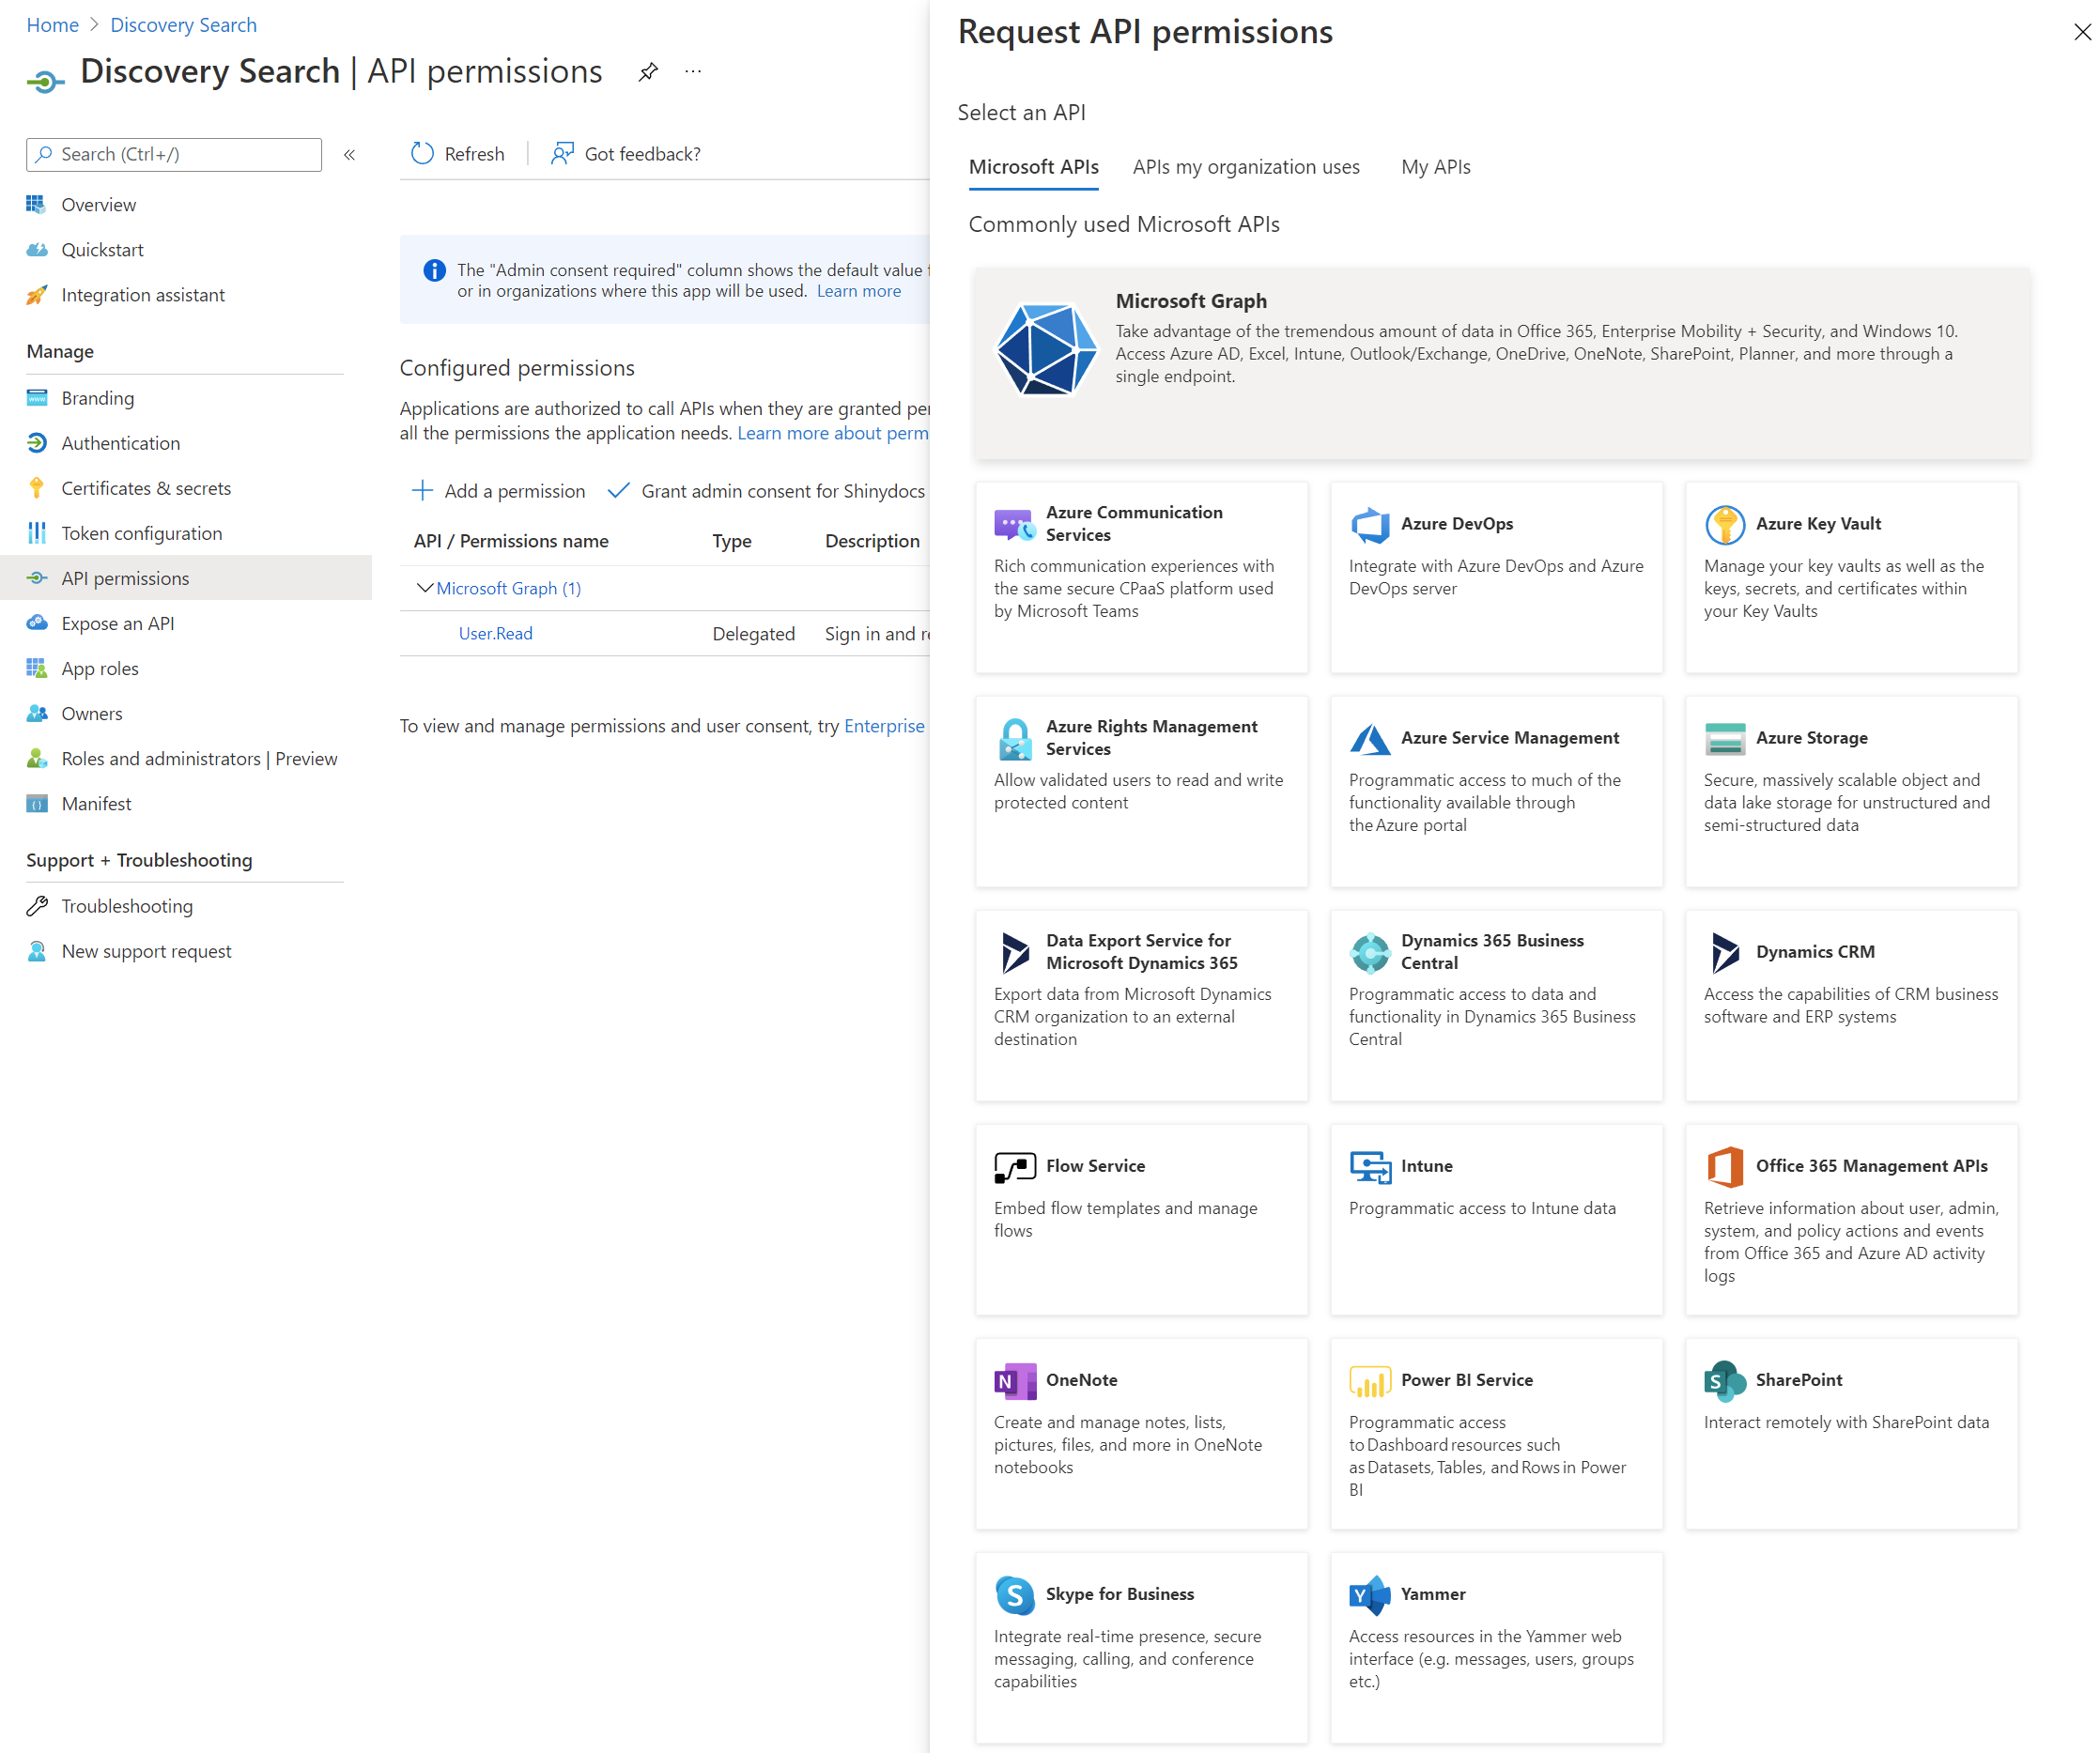2100x1753 pixels.
Task: Pin the Discovery Search blade
Action: [648, 72]
